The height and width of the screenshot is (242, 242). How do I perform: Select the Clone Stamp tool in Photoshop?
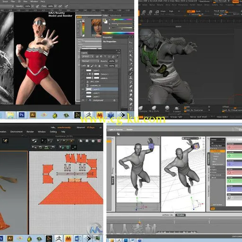131,77
